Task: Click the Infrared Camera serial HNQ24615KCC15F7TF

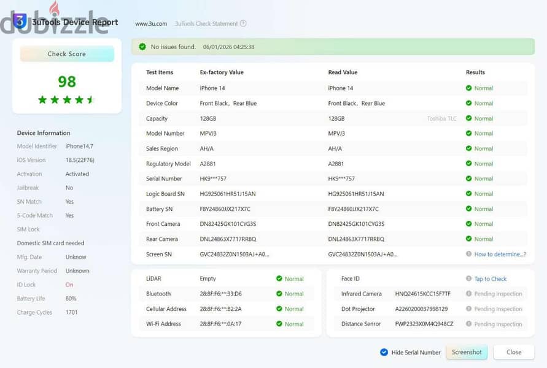Action: 422,294
